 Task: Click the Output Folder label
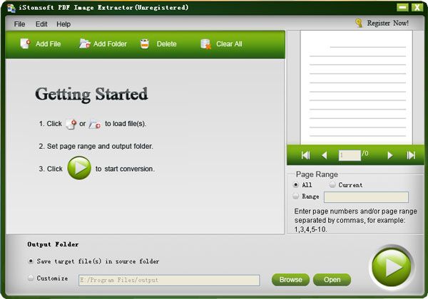[53, 244]
